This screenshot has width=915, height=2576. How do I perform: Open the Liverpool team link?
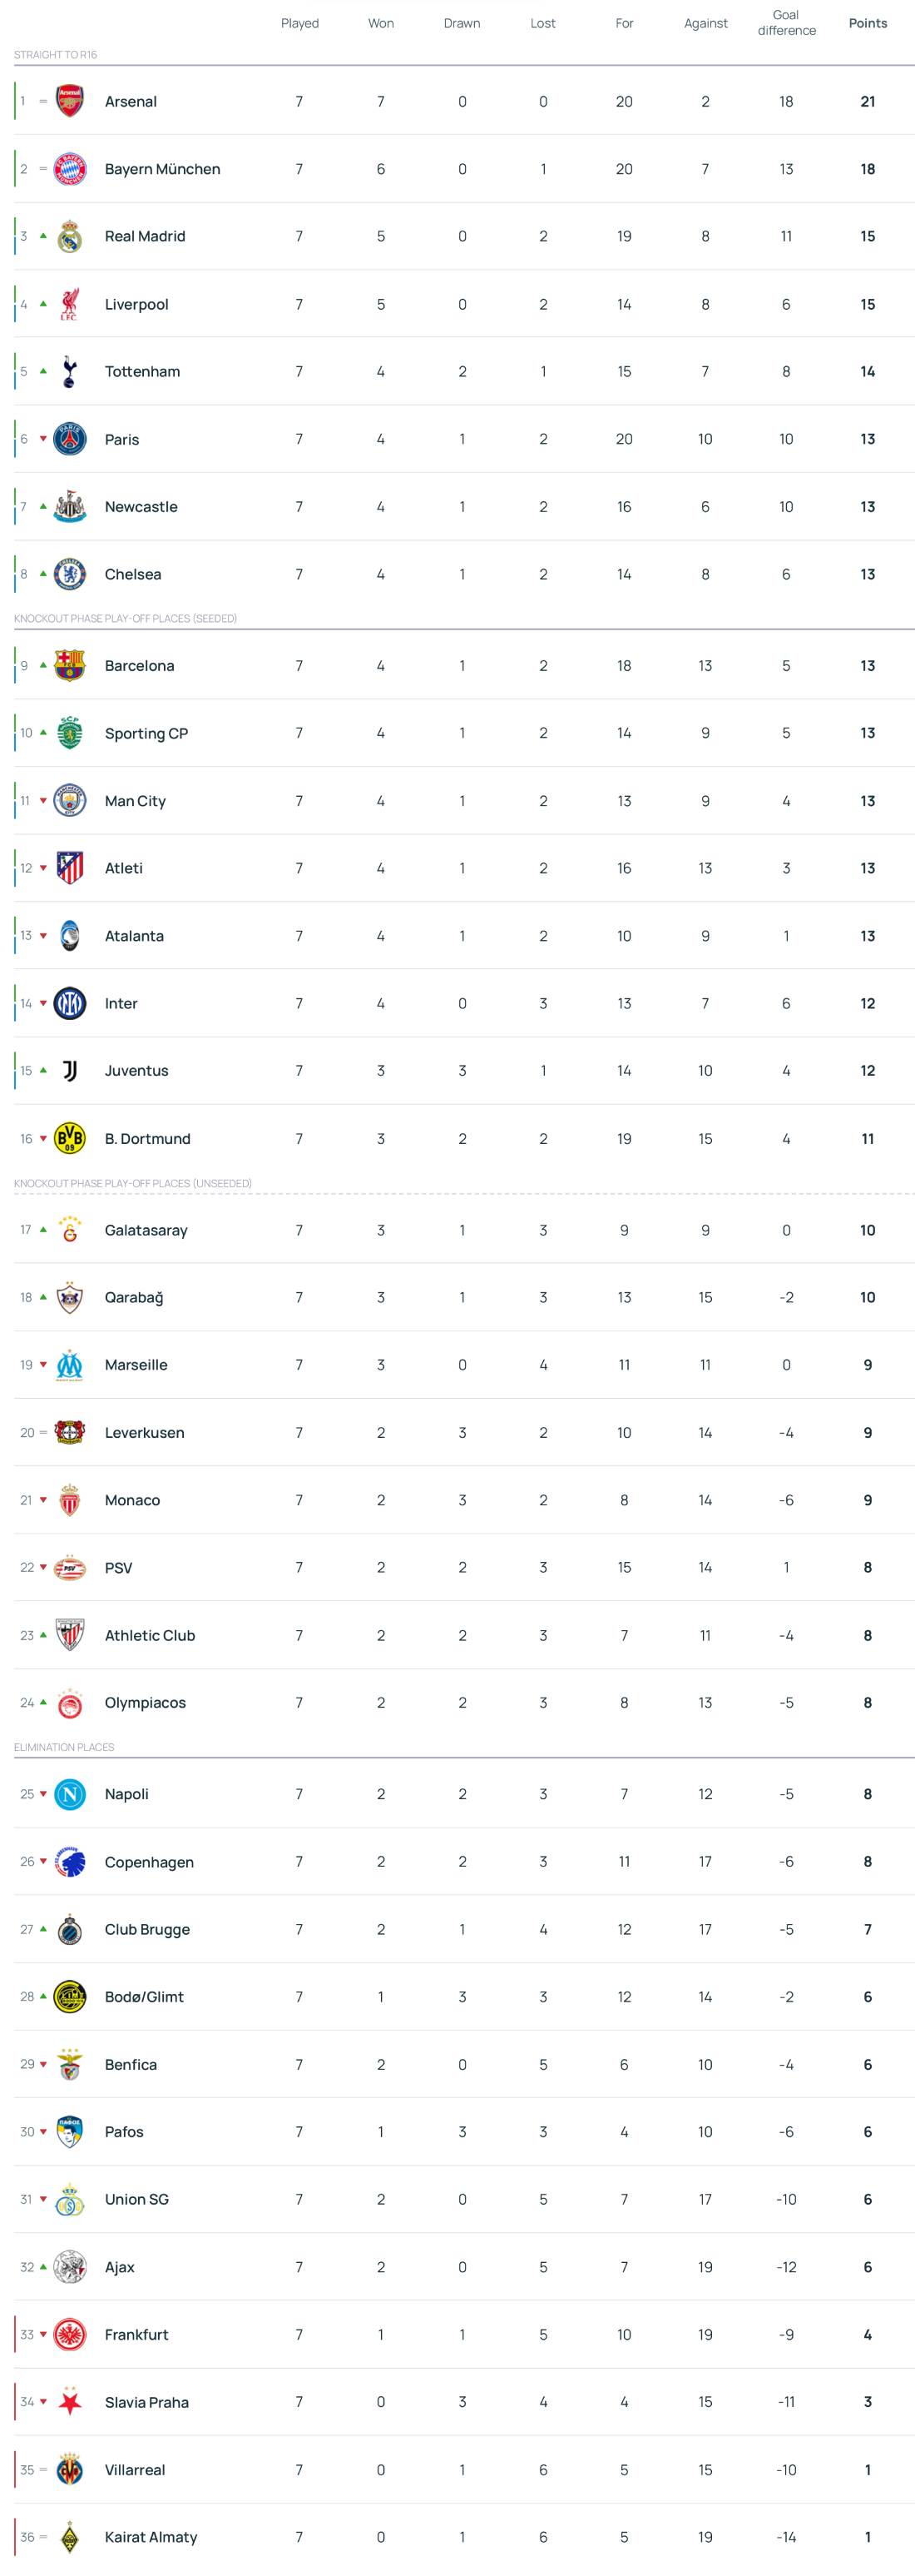coord(136,304)
